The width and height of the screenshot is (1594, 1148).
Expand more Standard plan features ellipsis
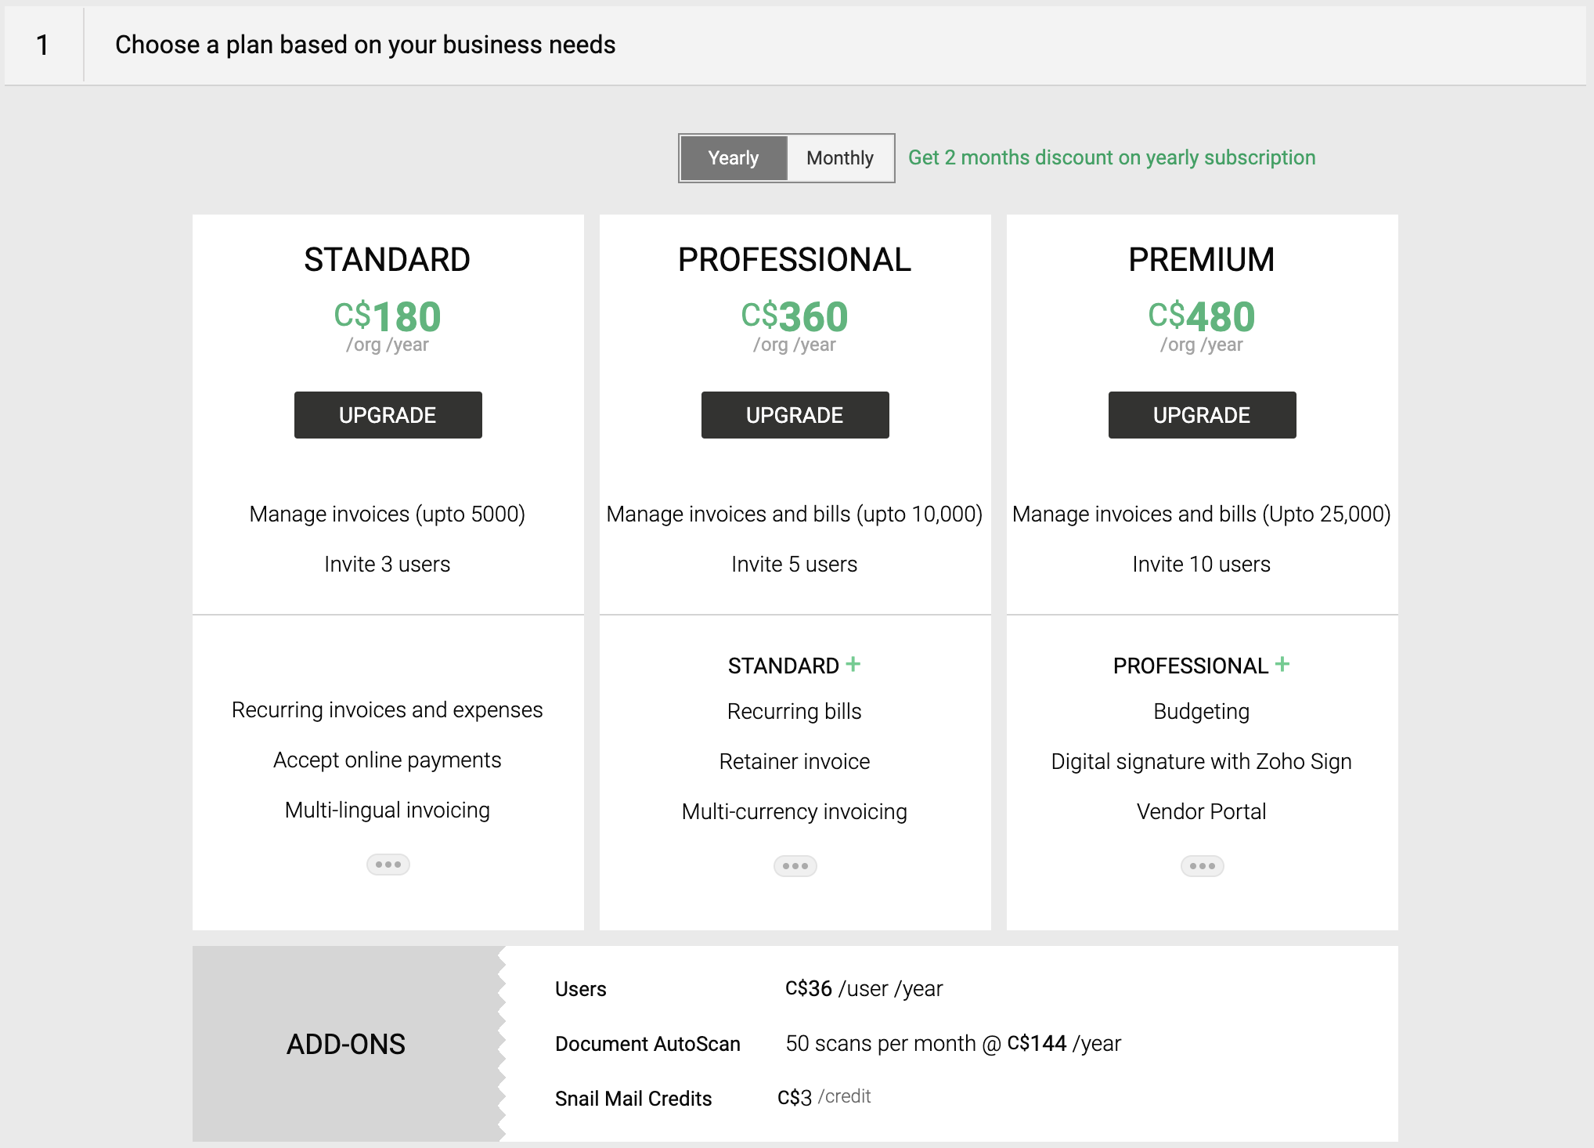388,865
